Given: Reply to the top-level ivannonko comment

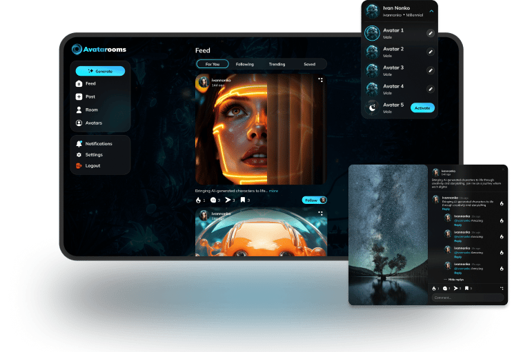Looking at the screenshot, I should point(446,209).
